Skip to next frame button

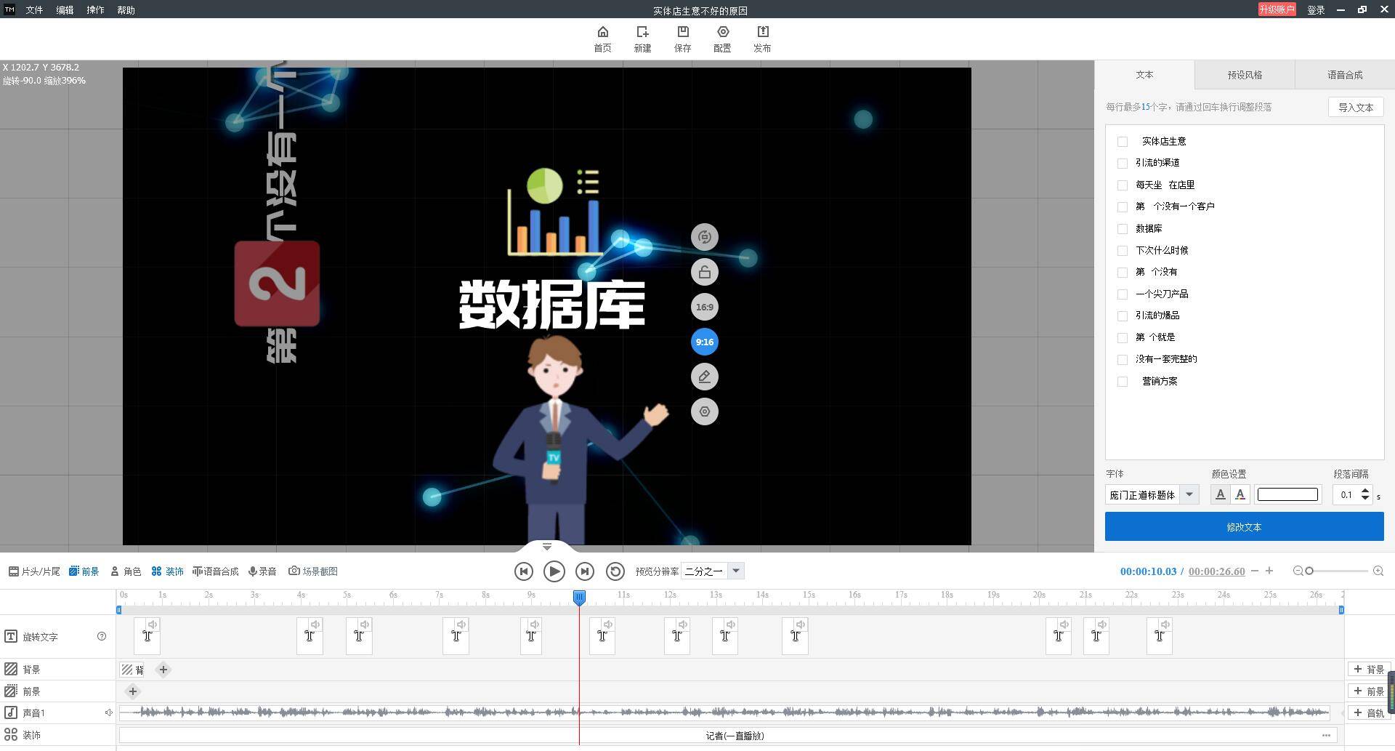pyautogui.click(x=585, y=571)
